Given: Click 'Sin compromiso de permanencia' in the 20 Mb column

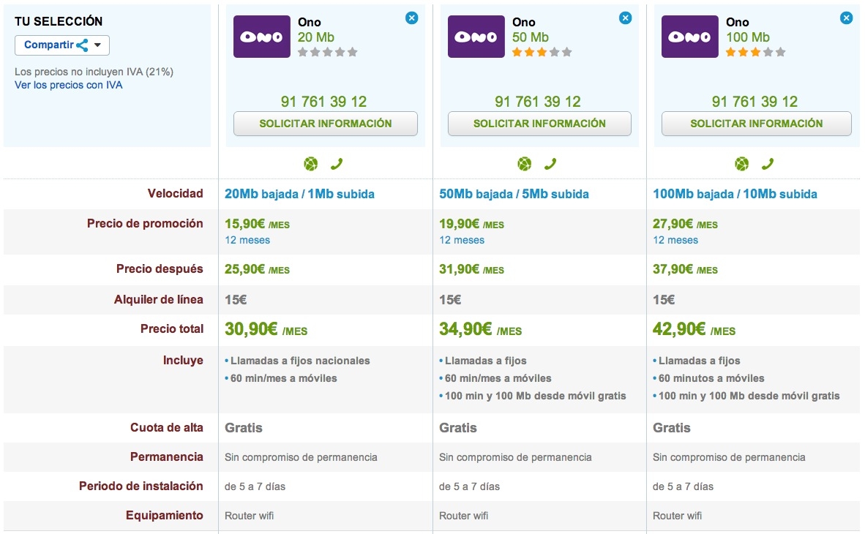Looking at the screenshot, I should coord(301,457).
